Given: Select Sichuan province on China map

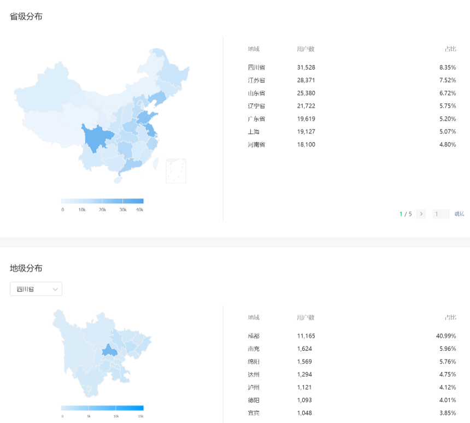Looking at the screenshot, I should (x=96, y=138).
